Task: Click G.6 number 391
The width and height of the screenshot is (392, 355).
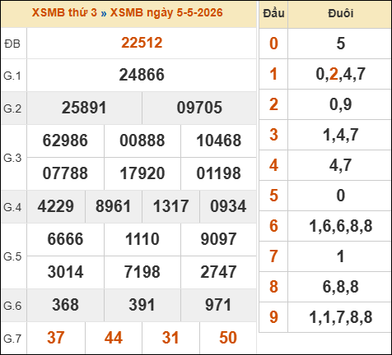Action: tap(142, 305)
